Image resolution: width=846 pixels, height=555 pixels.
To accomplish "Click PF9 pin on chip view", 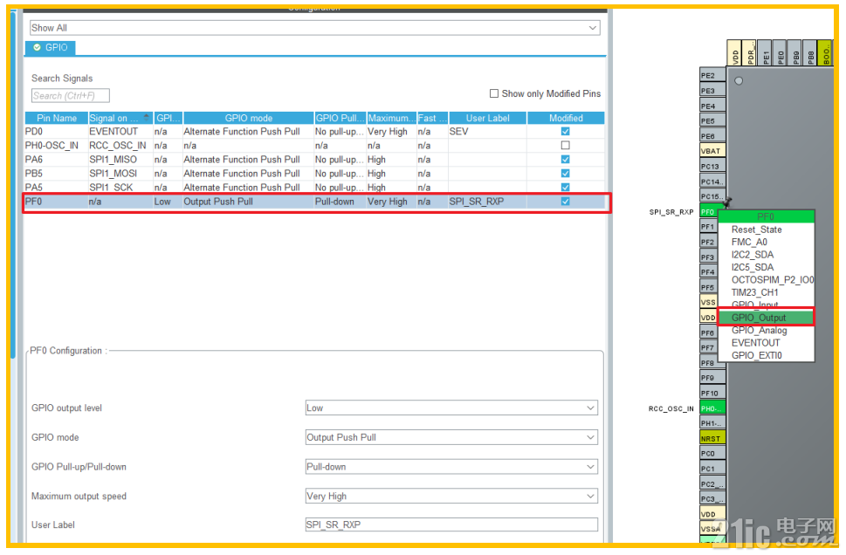I will pos(712,378).
